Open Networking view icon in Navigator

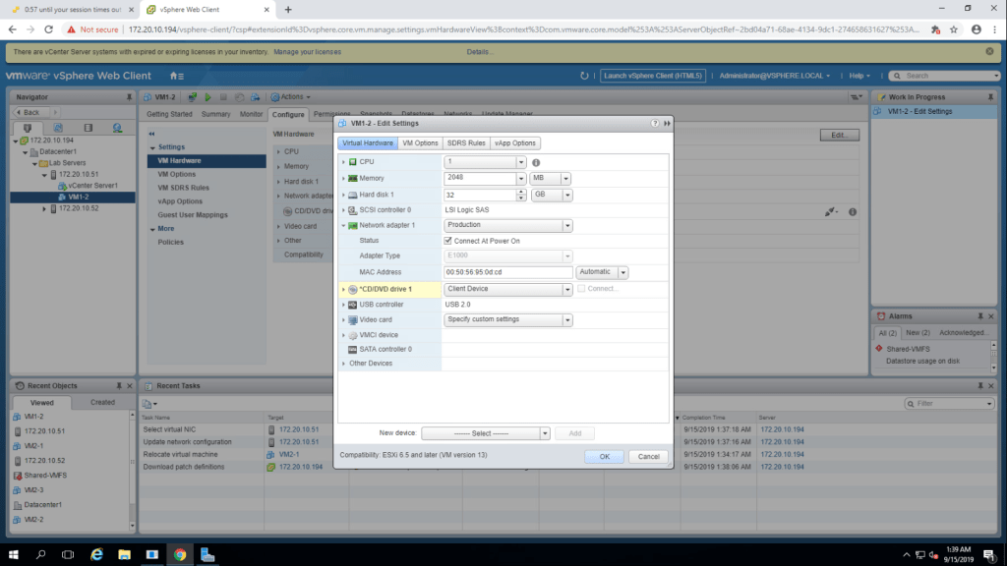pos(117,128)
